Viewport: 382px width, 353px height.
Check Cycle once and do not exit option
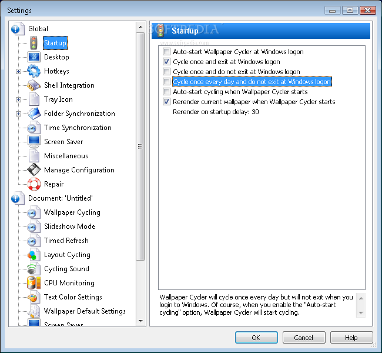coord(167,72)
